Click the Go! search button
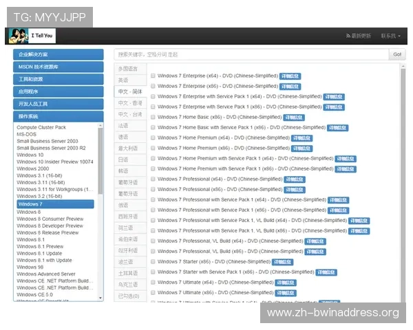 [x=397, y=54]
